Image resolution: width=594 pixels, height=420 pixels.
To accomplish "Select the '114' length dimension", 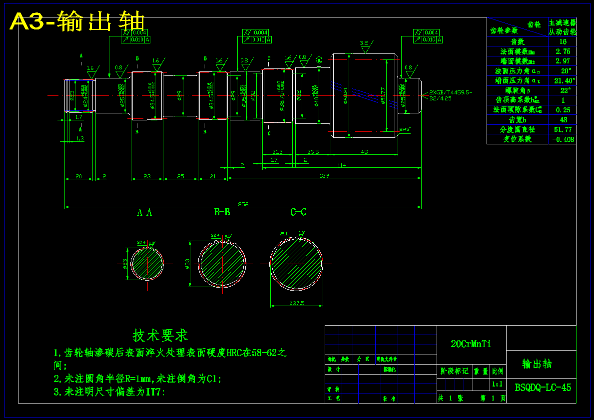I will click(341, 165).
